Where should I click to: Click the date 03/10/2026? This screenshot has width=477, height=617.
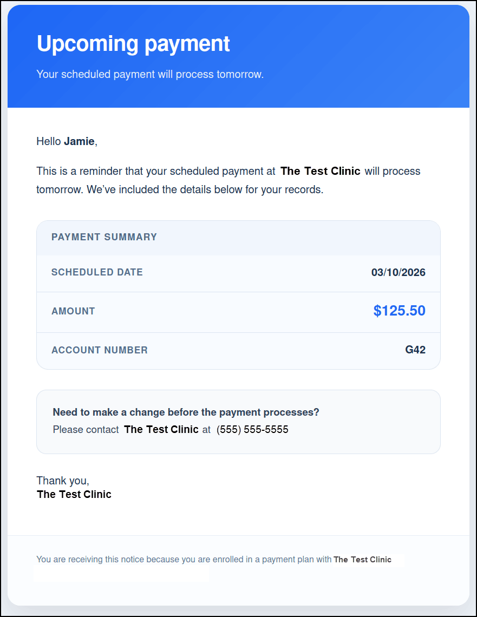point(398,272)
